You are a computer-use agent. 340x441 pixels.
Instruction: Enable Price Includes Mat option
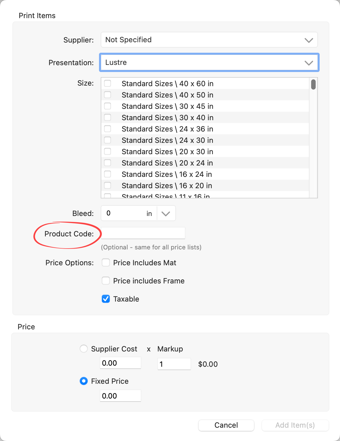pyautogui.click(x=106, y=263)
